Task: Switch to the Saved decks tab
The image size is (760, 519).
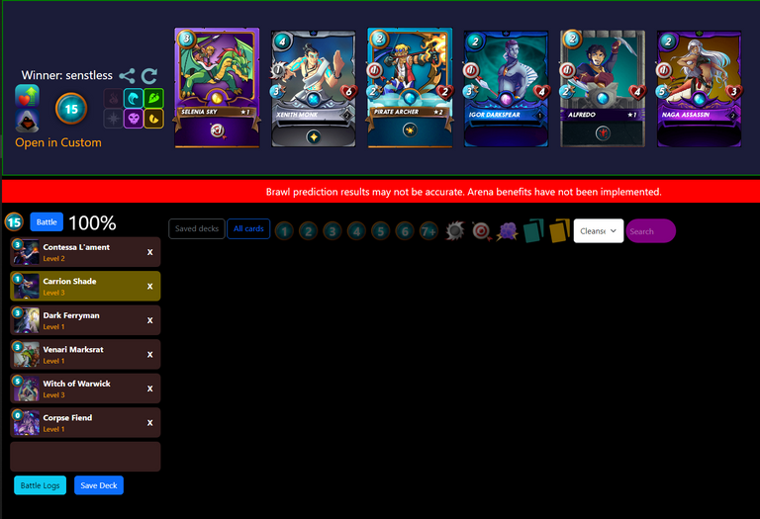Action: (197, 228)
